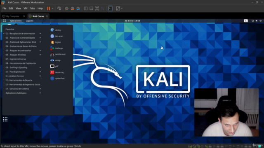Open the VMware console view button
Viewport: 264px width, 148px height.
(x=110, y=8)
